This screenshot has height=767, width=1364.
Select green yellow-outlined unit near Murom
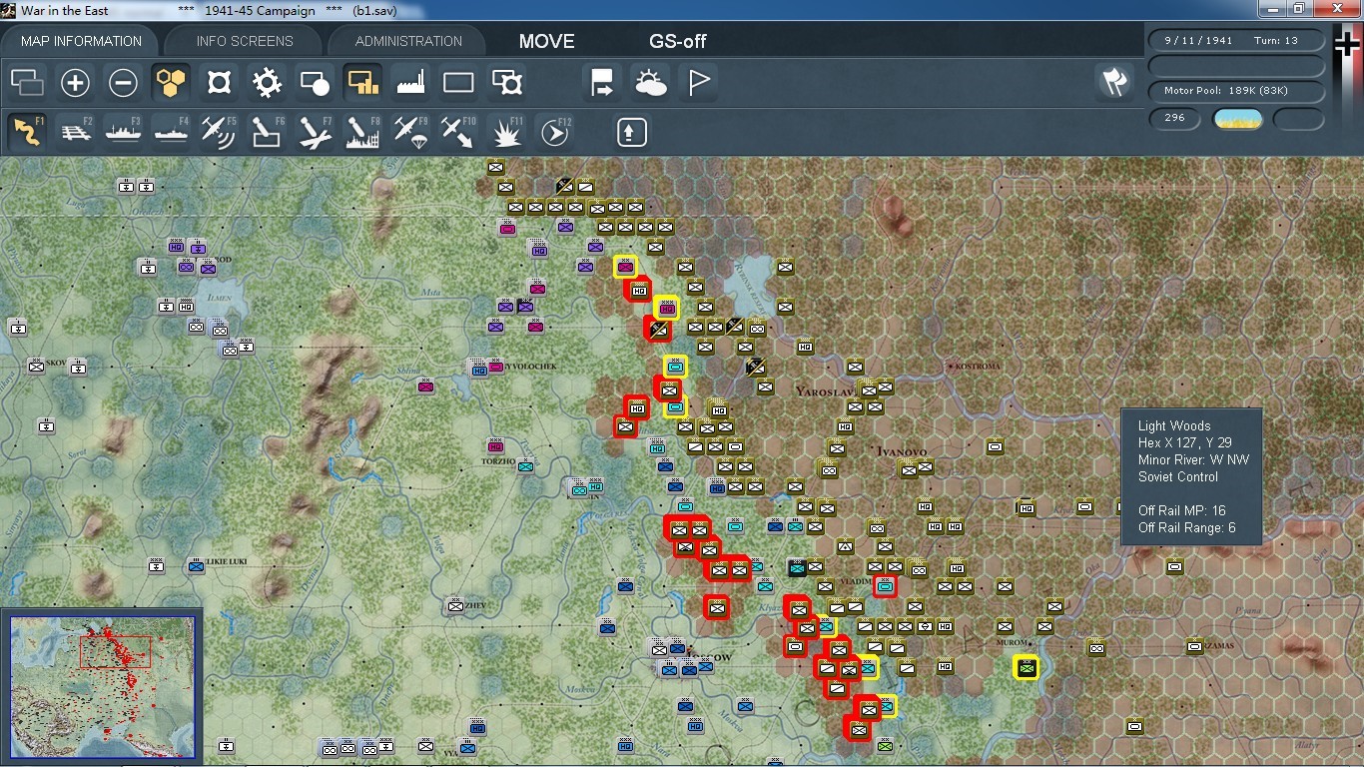1025,668
